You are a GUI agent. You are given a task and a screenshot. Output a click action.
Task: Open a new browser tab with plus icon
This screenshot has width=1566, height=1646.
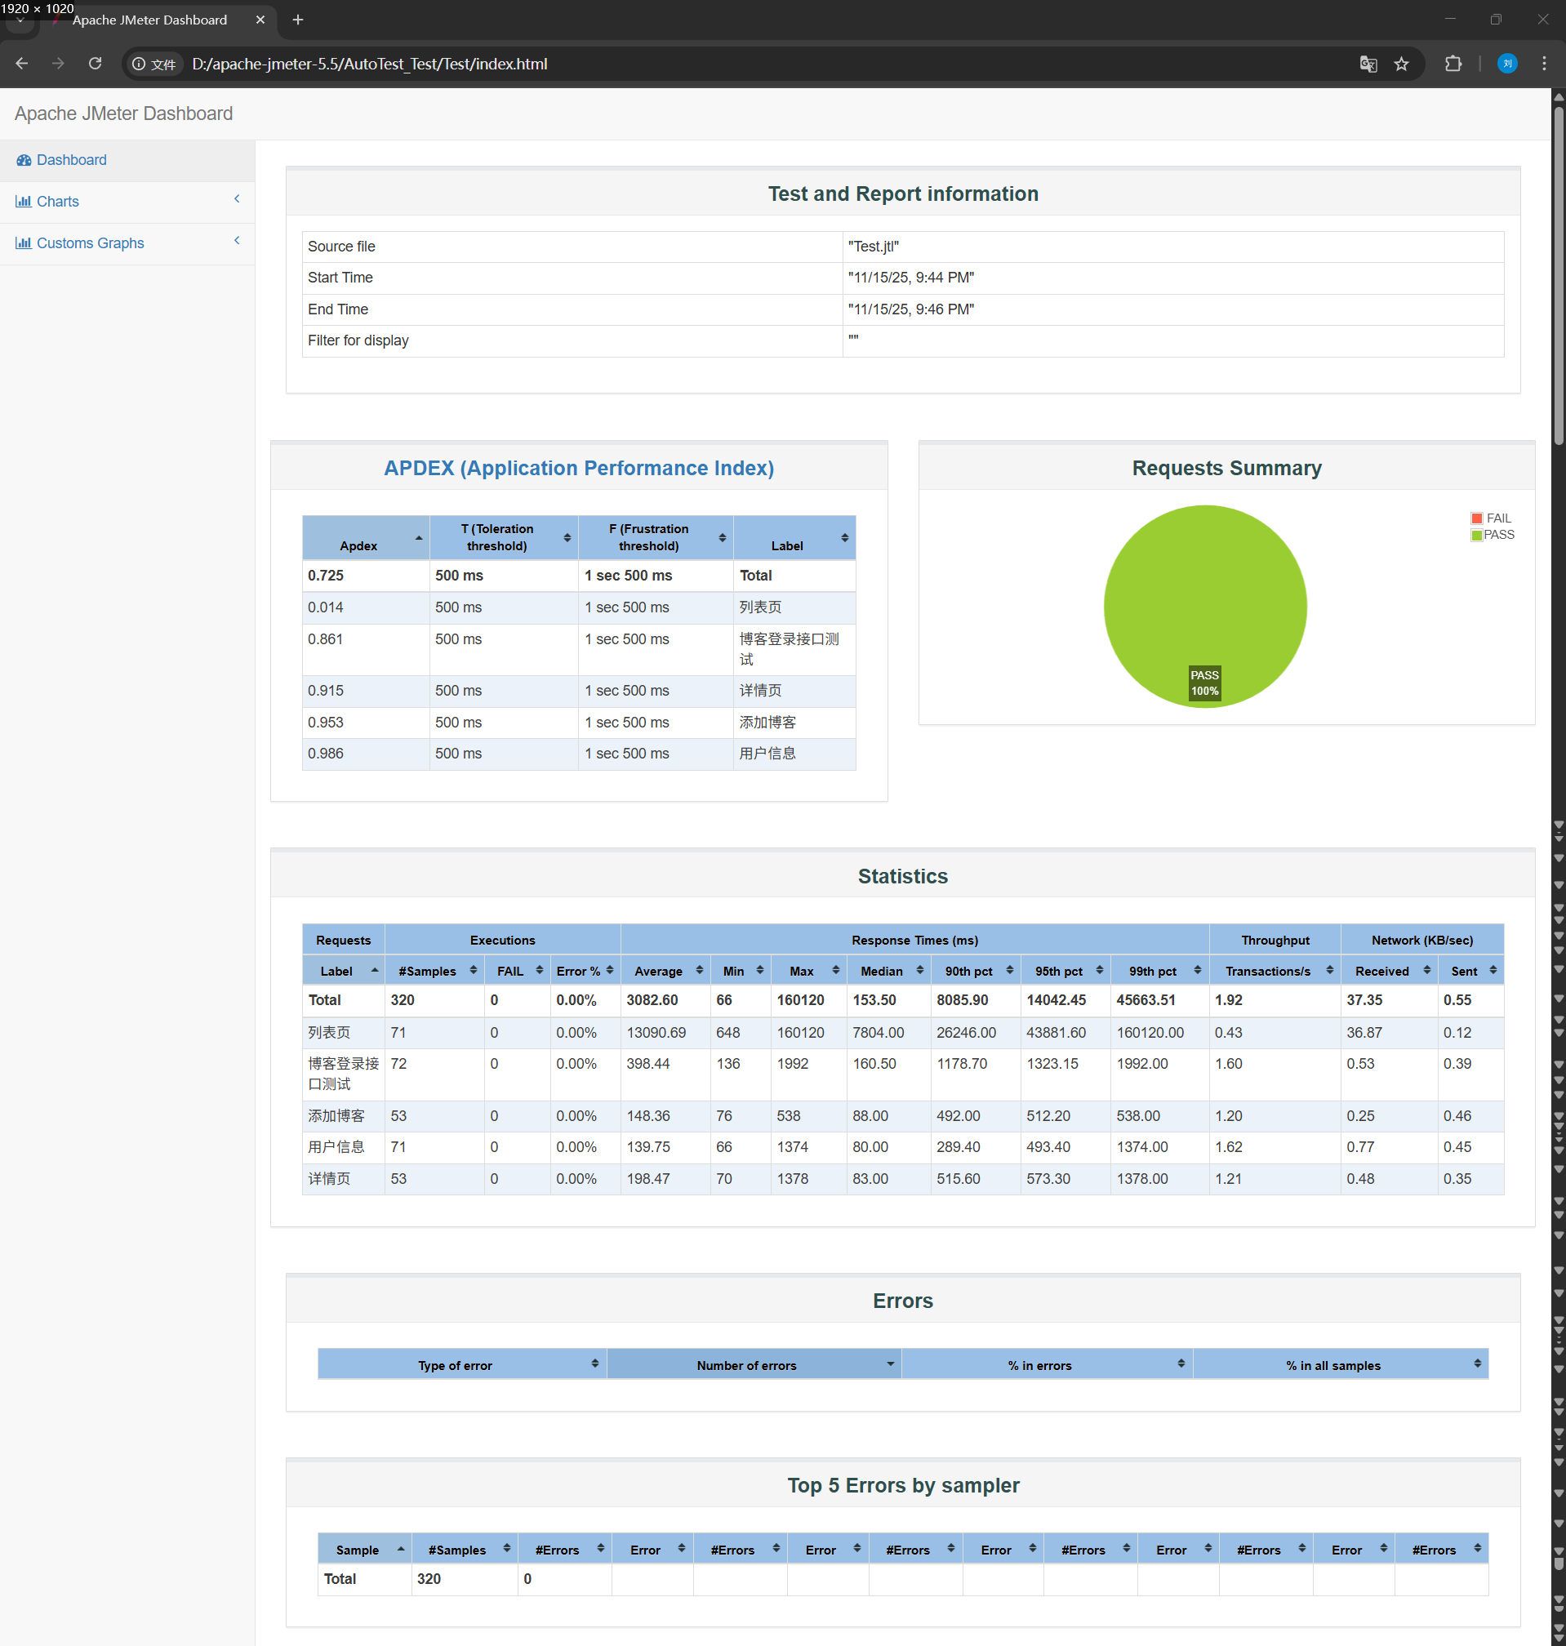[x=298, y=20]
